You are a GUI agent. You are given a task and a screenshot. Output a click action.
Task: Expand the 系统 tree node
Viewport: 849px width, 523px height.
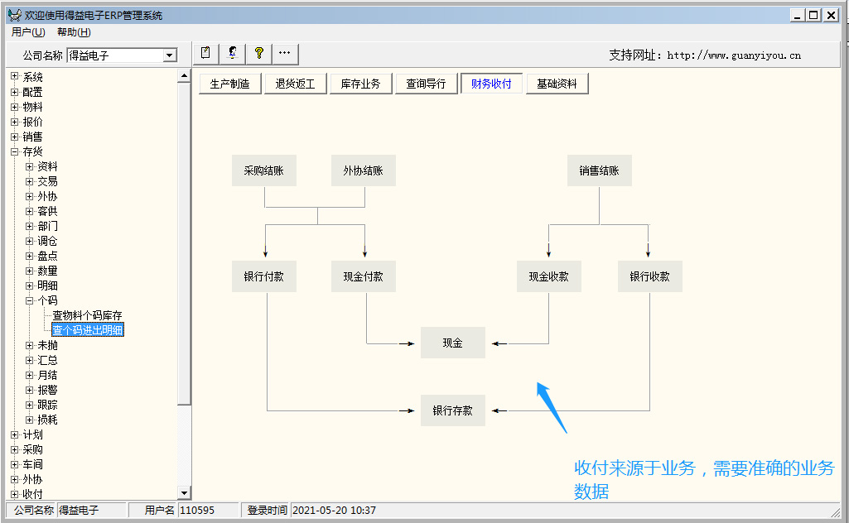point(14,77)
